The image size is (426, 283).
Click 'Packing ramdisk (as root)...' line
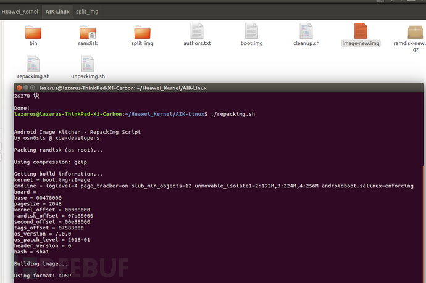[58, 150]
